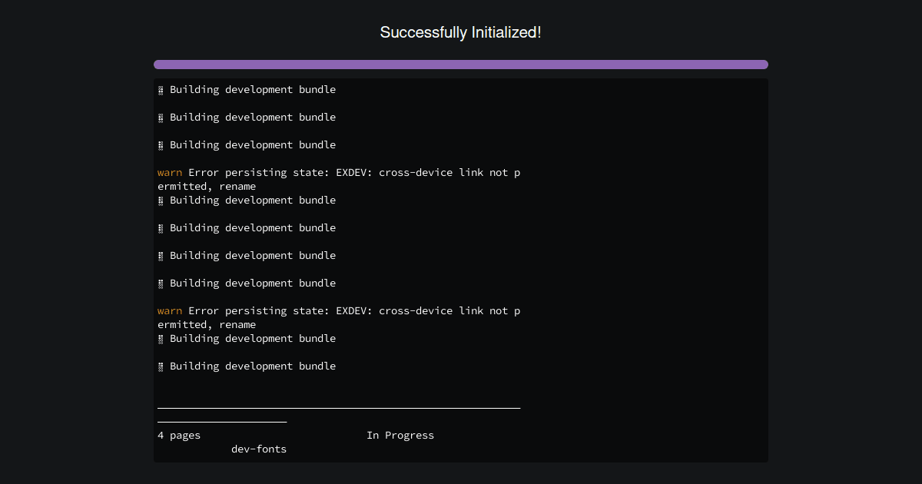Click the spinner on the last Building bundle line
The width and height of the screenshot is (922, 484).
[x=160, y=366]
